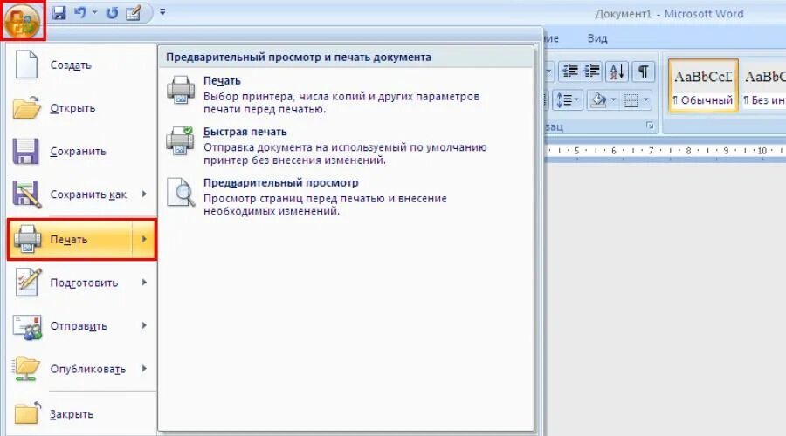Apply the Обычный style thumbnail
Image resolution: width=786 pixels, height=436 pixels.
click(703, 84)
